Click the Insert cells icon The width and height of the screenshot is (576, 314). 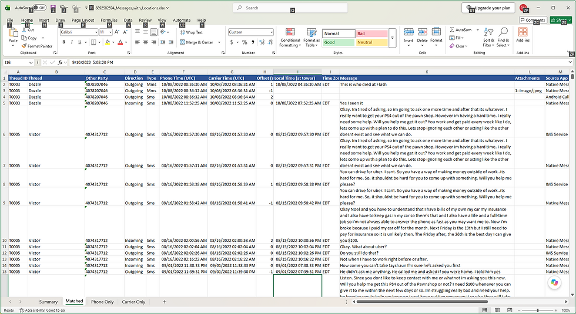click(x=408, y=32)
